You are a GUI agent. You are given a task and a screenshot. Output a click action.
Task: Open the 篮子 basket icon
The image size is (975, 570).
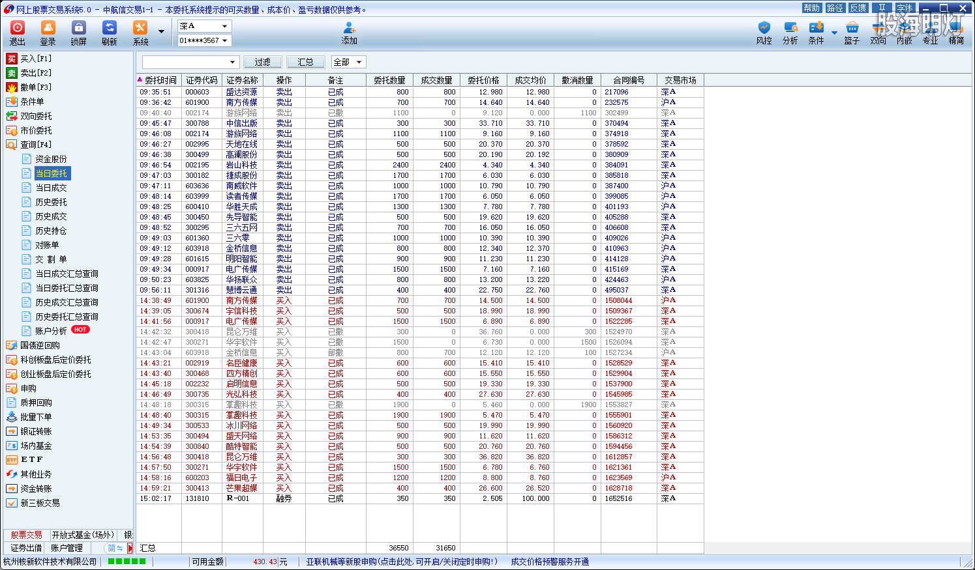point(852,33)
